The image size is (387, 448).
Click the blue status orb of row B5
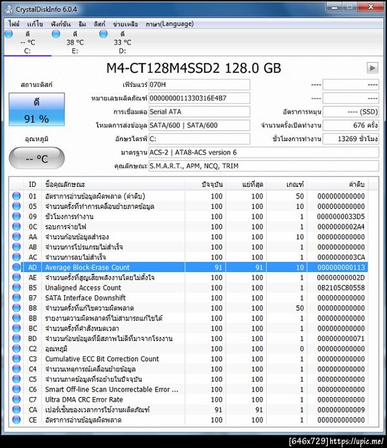pyautogui.click(x=17, y=287)
